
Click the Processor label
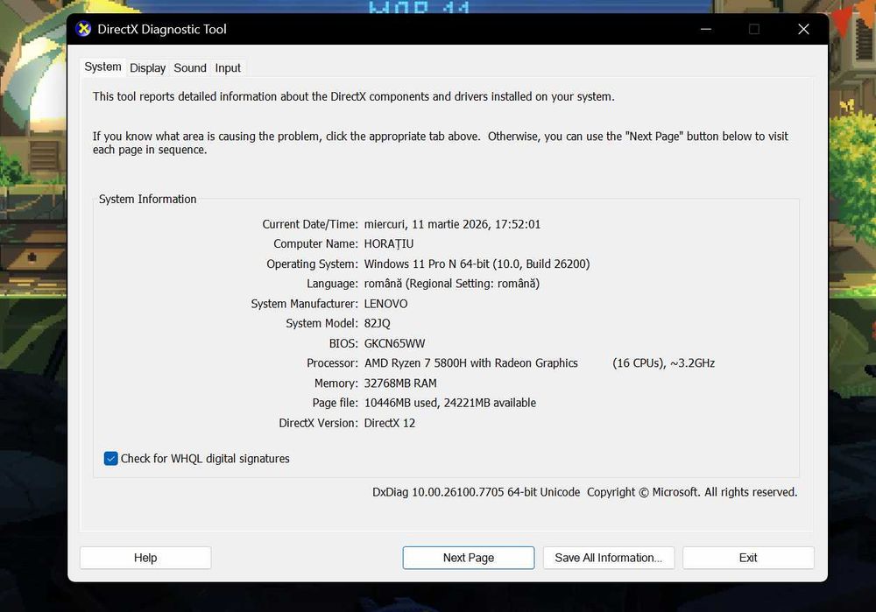coord(332,363)
